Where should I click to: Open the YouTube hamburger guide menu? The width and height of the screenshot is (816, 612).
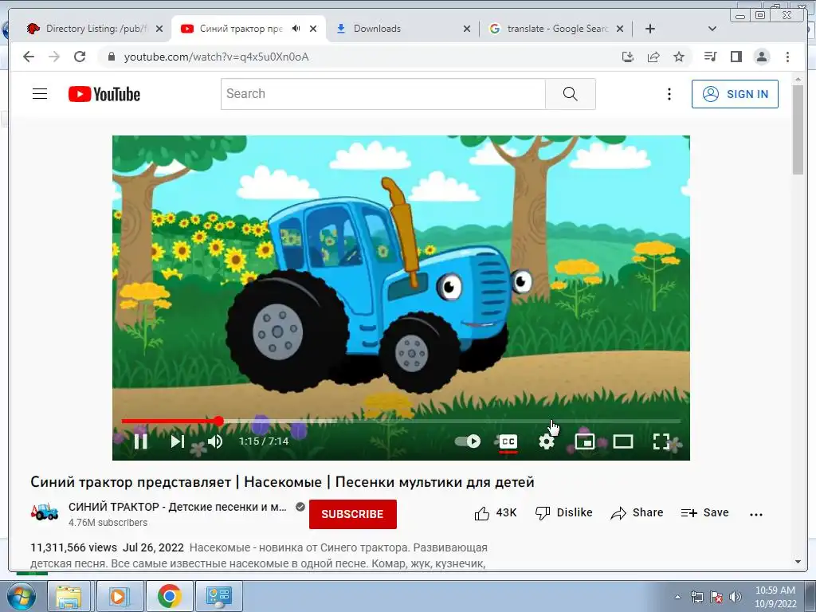pos(40,94)
